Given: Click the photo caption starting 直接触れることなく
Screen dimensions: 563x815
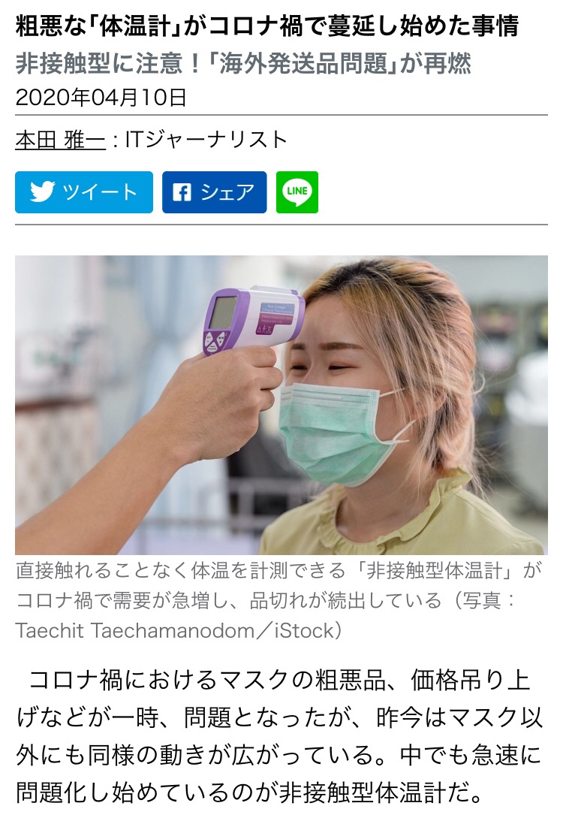Looking at the screenshot, I should [278, 600].
